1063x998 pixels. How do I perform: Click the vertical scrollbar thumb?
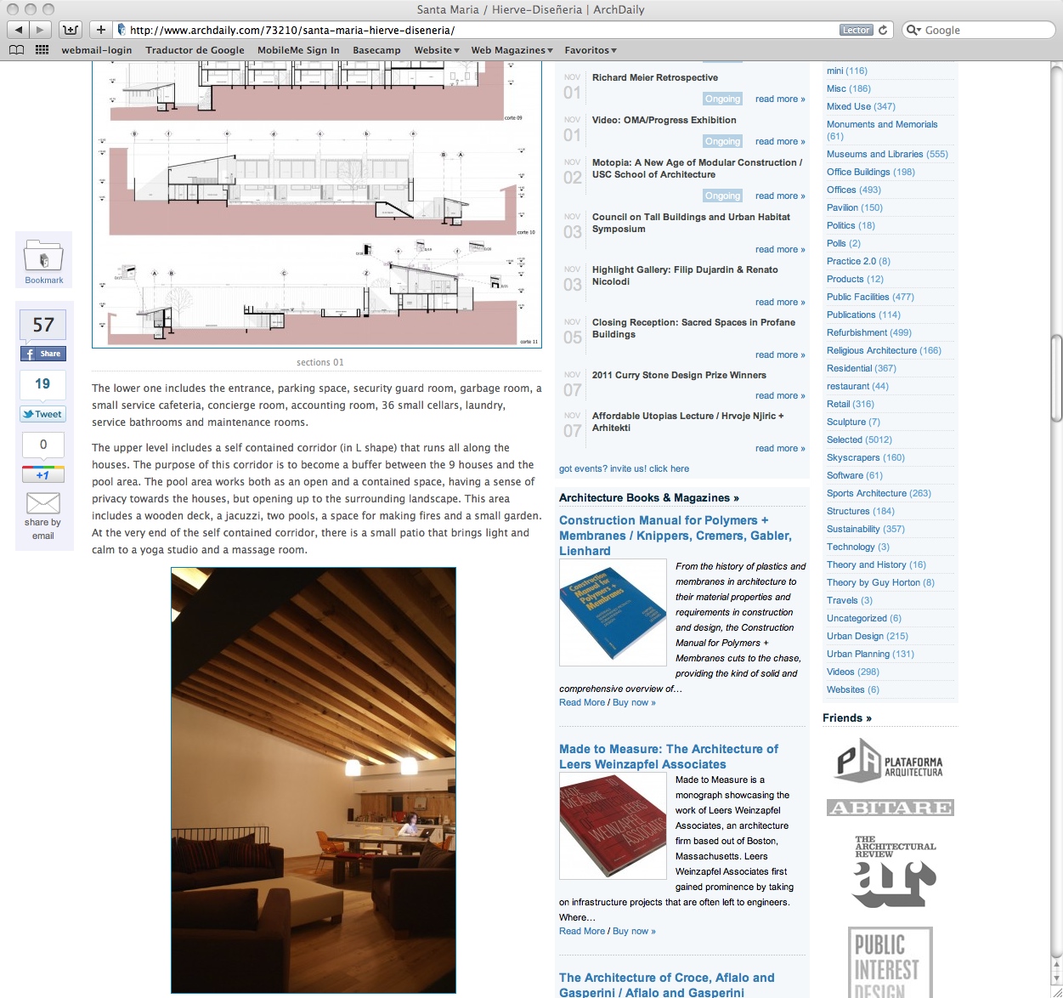coord(1056,378)
